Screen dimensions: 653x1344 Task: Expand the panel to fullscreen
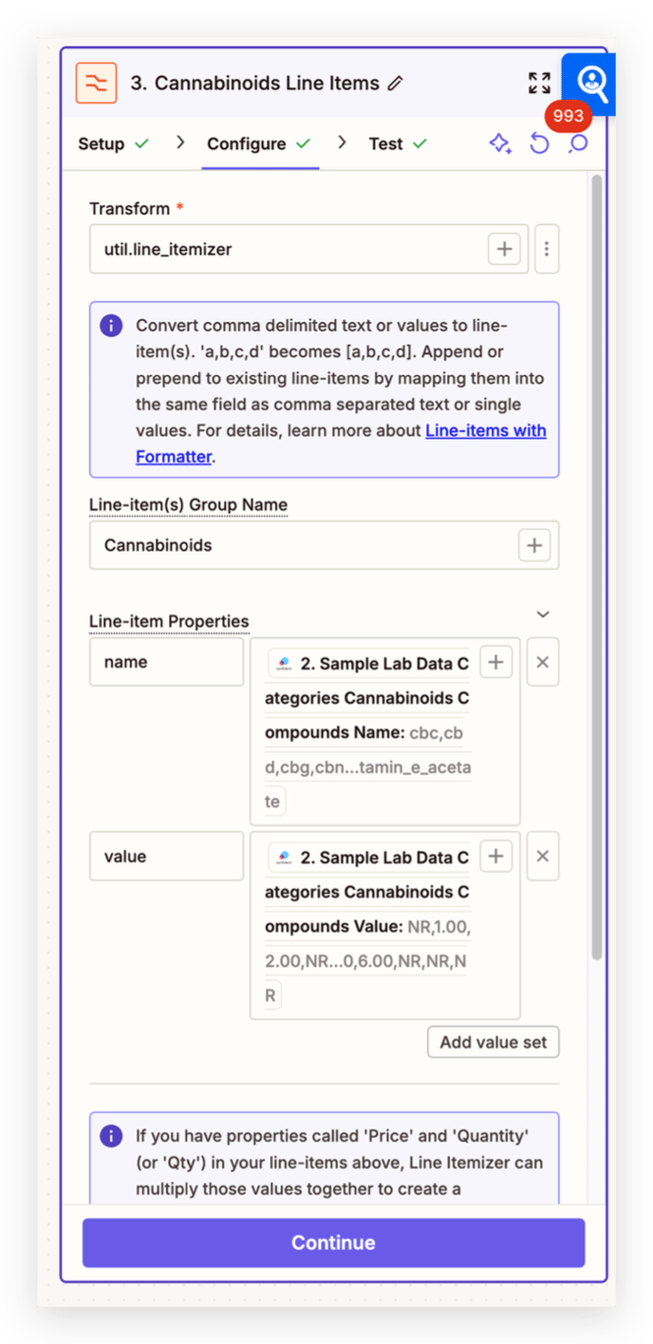539,83
